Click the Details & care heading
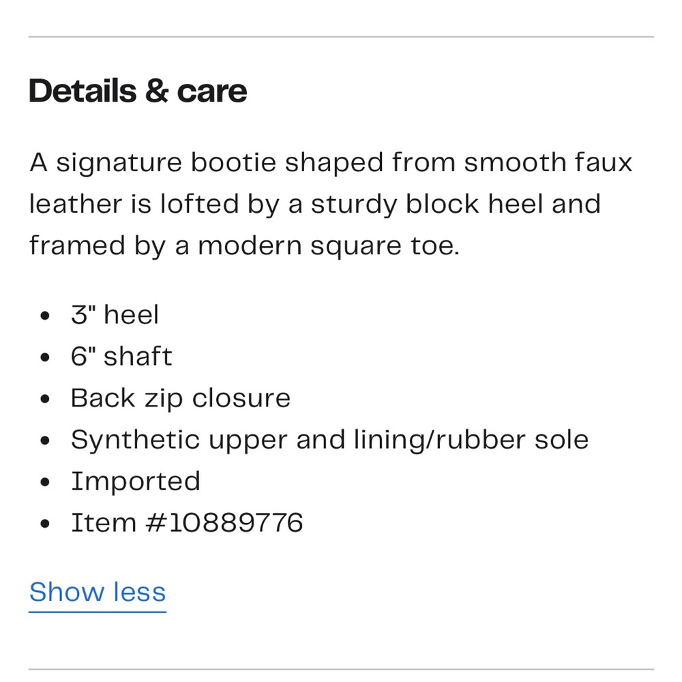The image size is (682, 682). point(138,91)
